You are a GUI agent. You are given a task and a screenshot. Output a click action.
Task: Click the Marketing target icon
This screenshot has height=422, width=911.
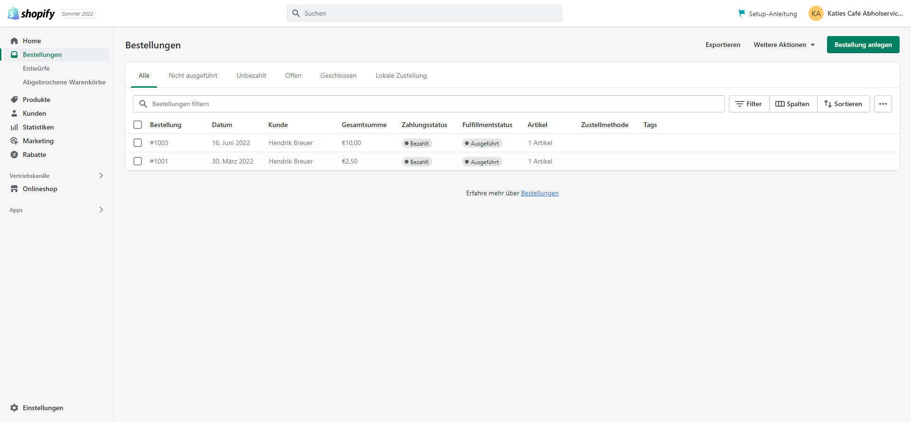(x=14, y=141)
